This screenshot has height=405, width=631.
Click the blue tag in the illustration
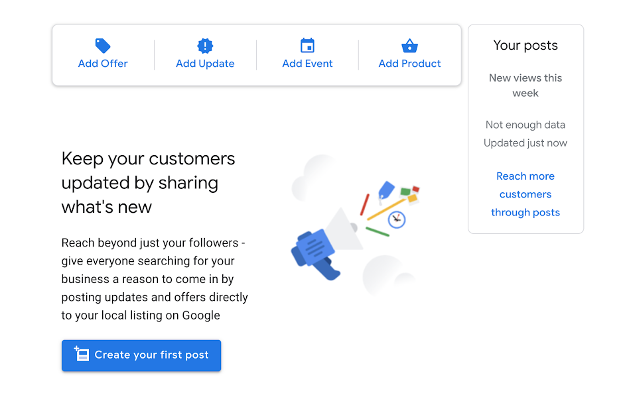tap(386, 190)
